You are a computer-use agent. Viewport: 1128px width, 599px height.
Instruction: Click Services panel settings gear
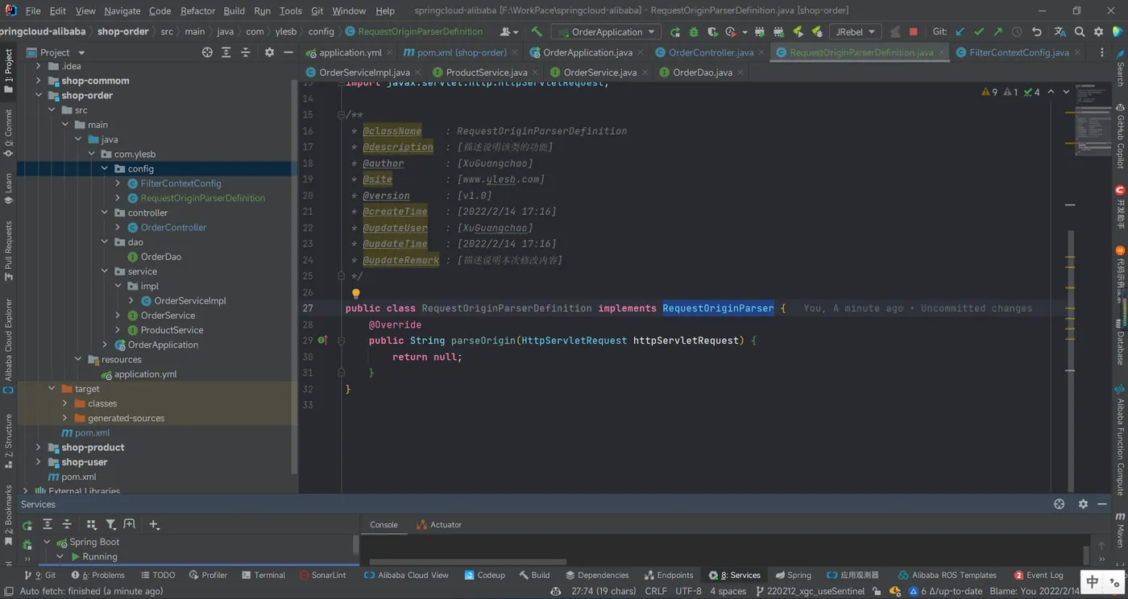[x=1083, y=504]
